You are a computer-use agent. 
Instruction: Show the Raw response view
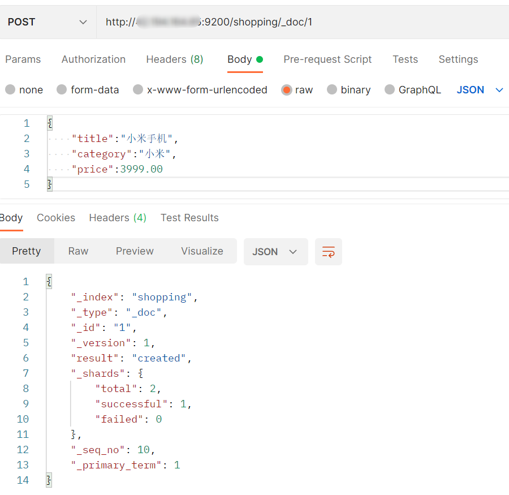[x=78, y=251]
